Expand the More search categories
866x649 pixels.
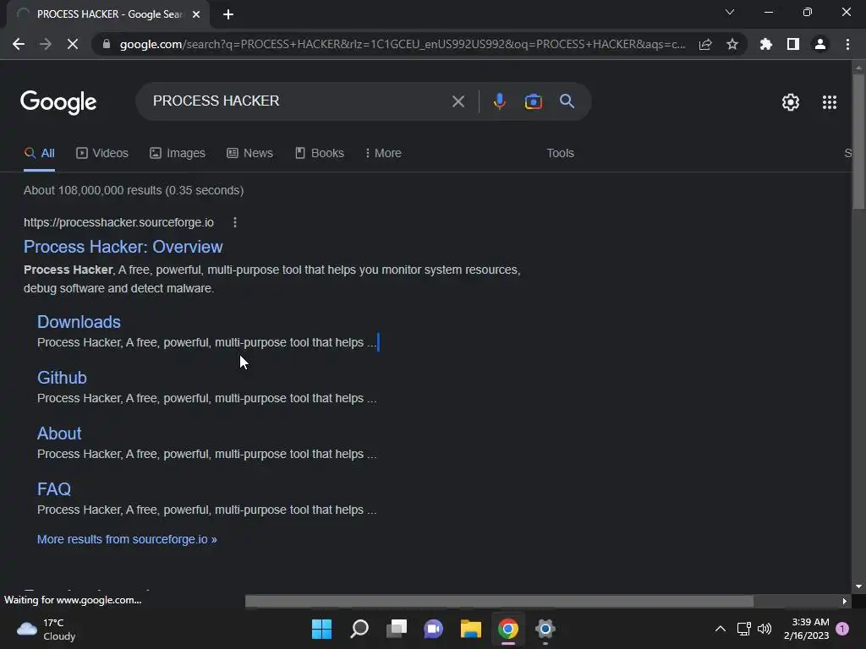[383, 153]
